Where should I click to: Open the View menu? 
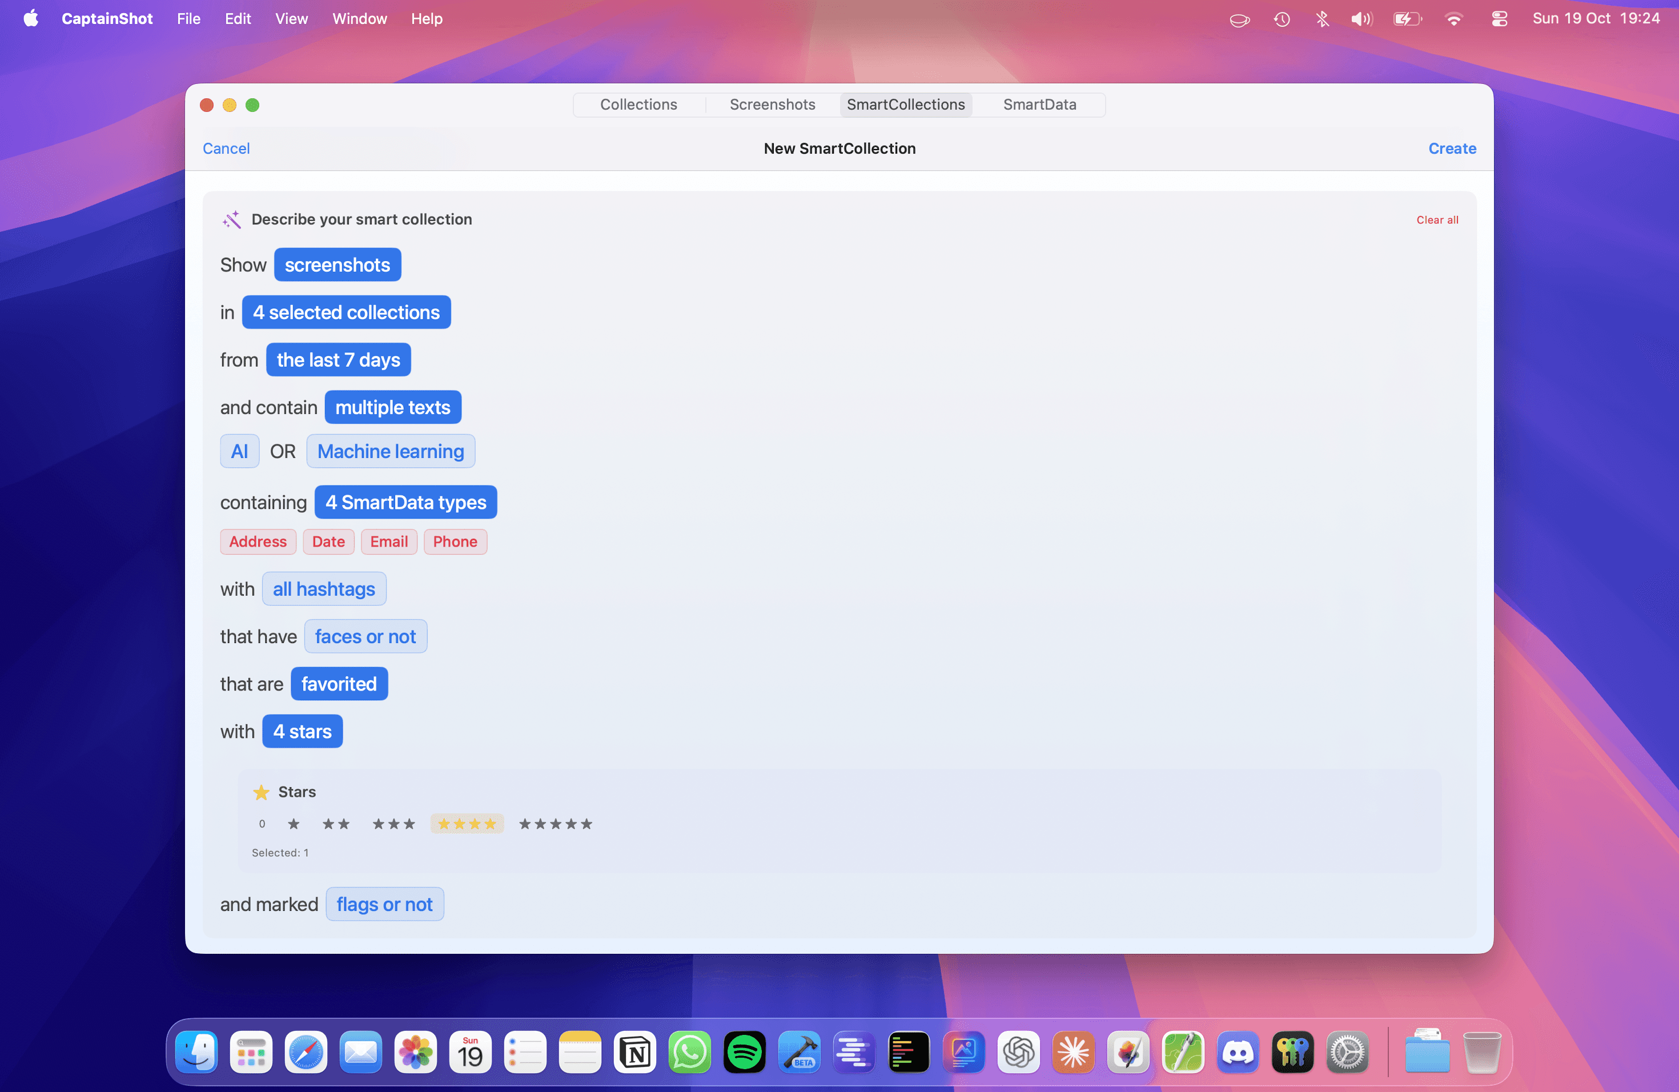[x=291, y=19]
